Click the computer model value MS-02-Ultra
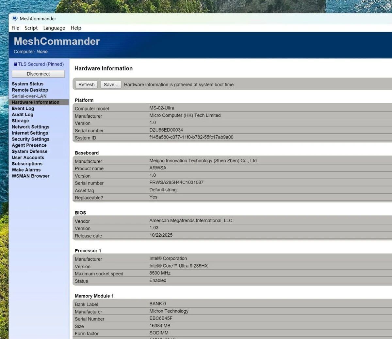This screenshot has width=392, height=339. (162, 108)
